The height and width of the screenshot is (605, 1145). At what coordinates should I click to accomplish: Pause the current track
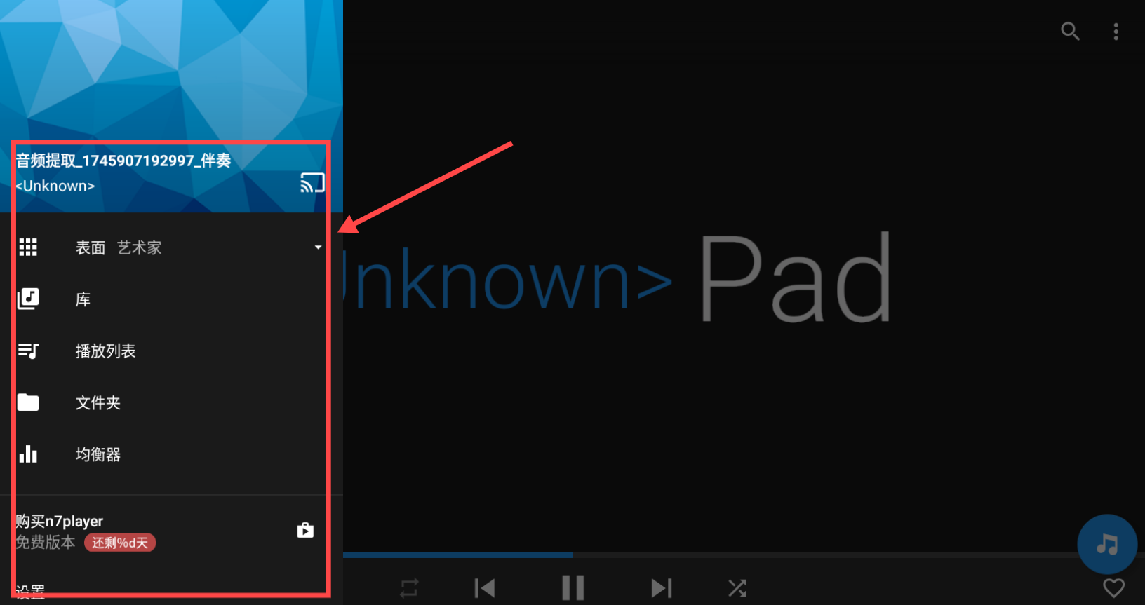(x=573, y=587)
